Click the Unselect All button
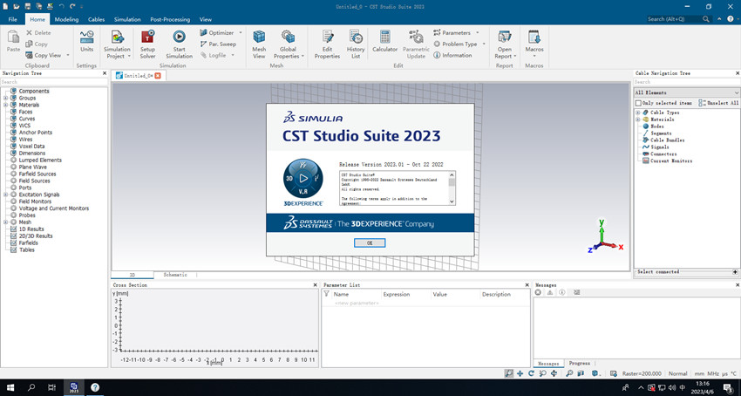Screen dimensions: 741x396 click(x=718, y=103)
